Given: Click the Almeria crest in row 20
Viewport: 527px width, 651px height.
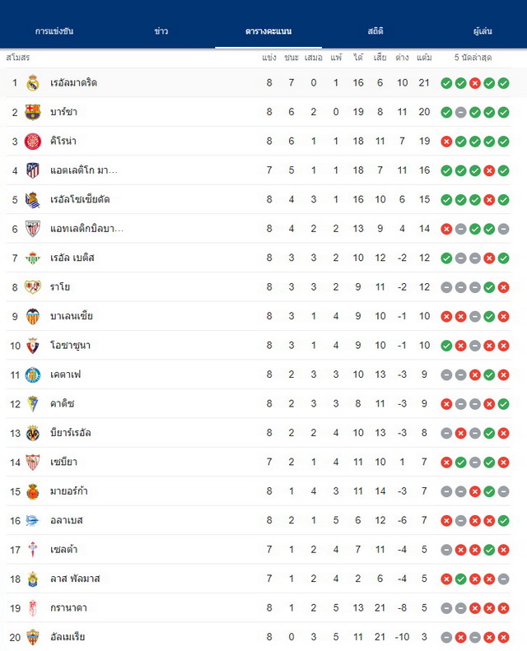Looking at the screenshot, I should 32,637.
